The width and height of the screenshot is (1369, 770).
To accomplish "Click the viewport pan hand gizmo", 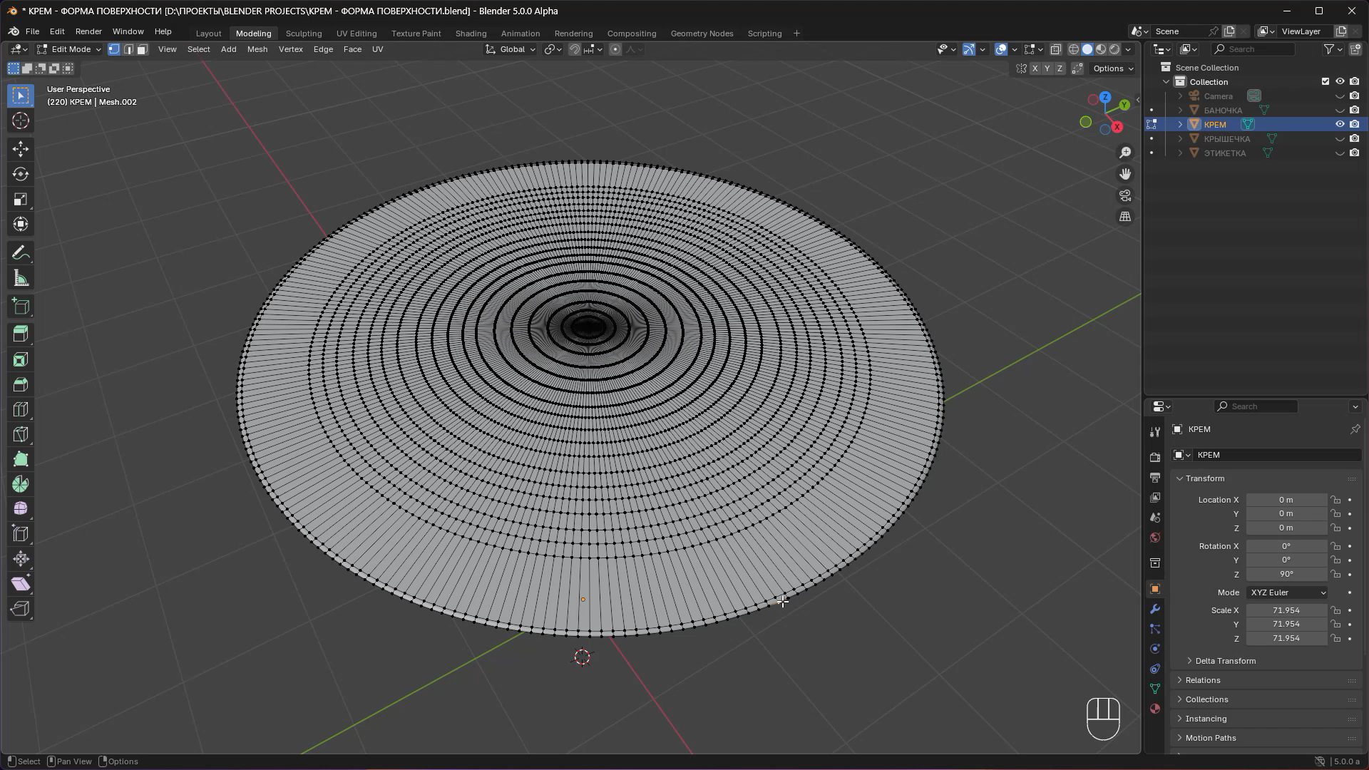I will click(x=1125, y=174).
